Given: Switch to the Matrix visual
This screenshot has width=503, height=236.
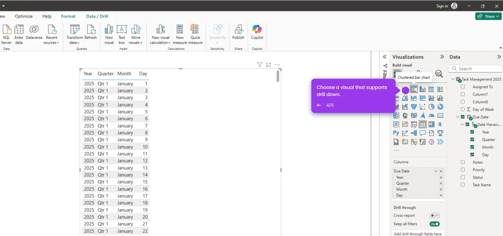Looking at the screenshot, I should tap(431, 124).
